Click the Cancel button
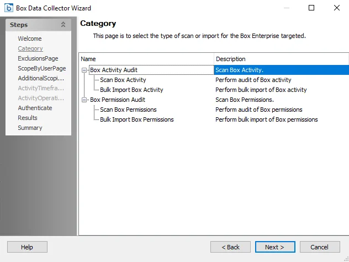This screenshot has height=262, width=349. point(320,247)
